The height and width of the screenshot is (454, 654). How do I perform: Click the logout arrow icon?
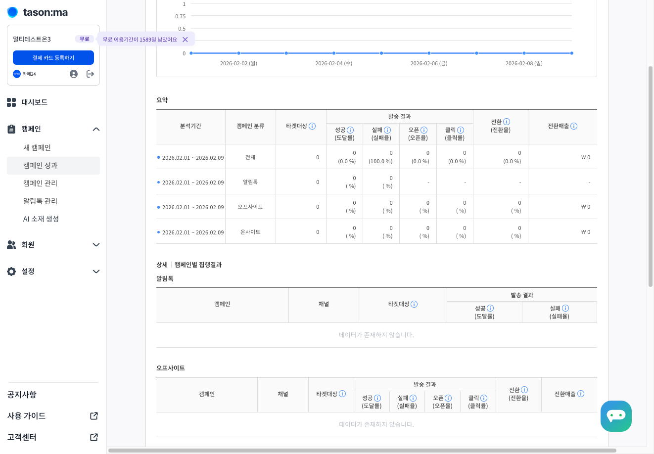pos(90,74)
